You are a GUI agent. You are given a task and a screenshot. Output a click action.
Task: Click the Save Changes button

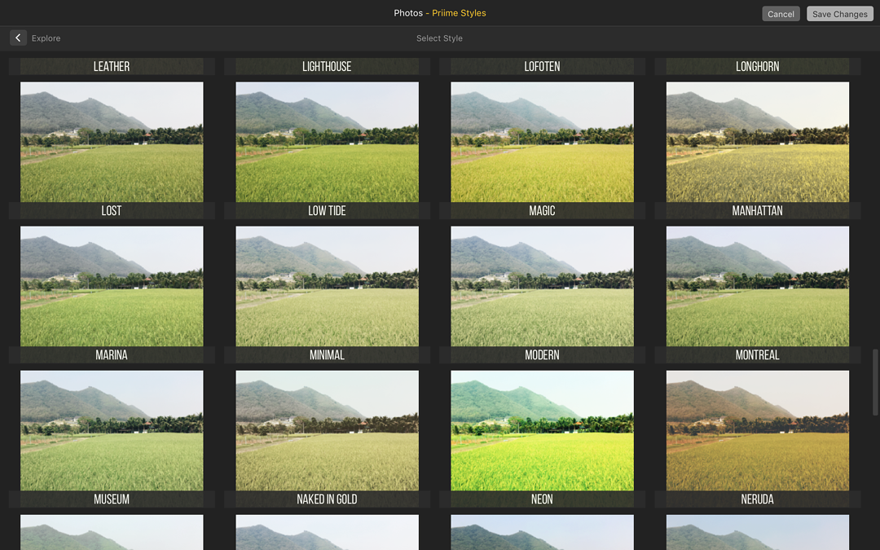(x=839, y=14)
